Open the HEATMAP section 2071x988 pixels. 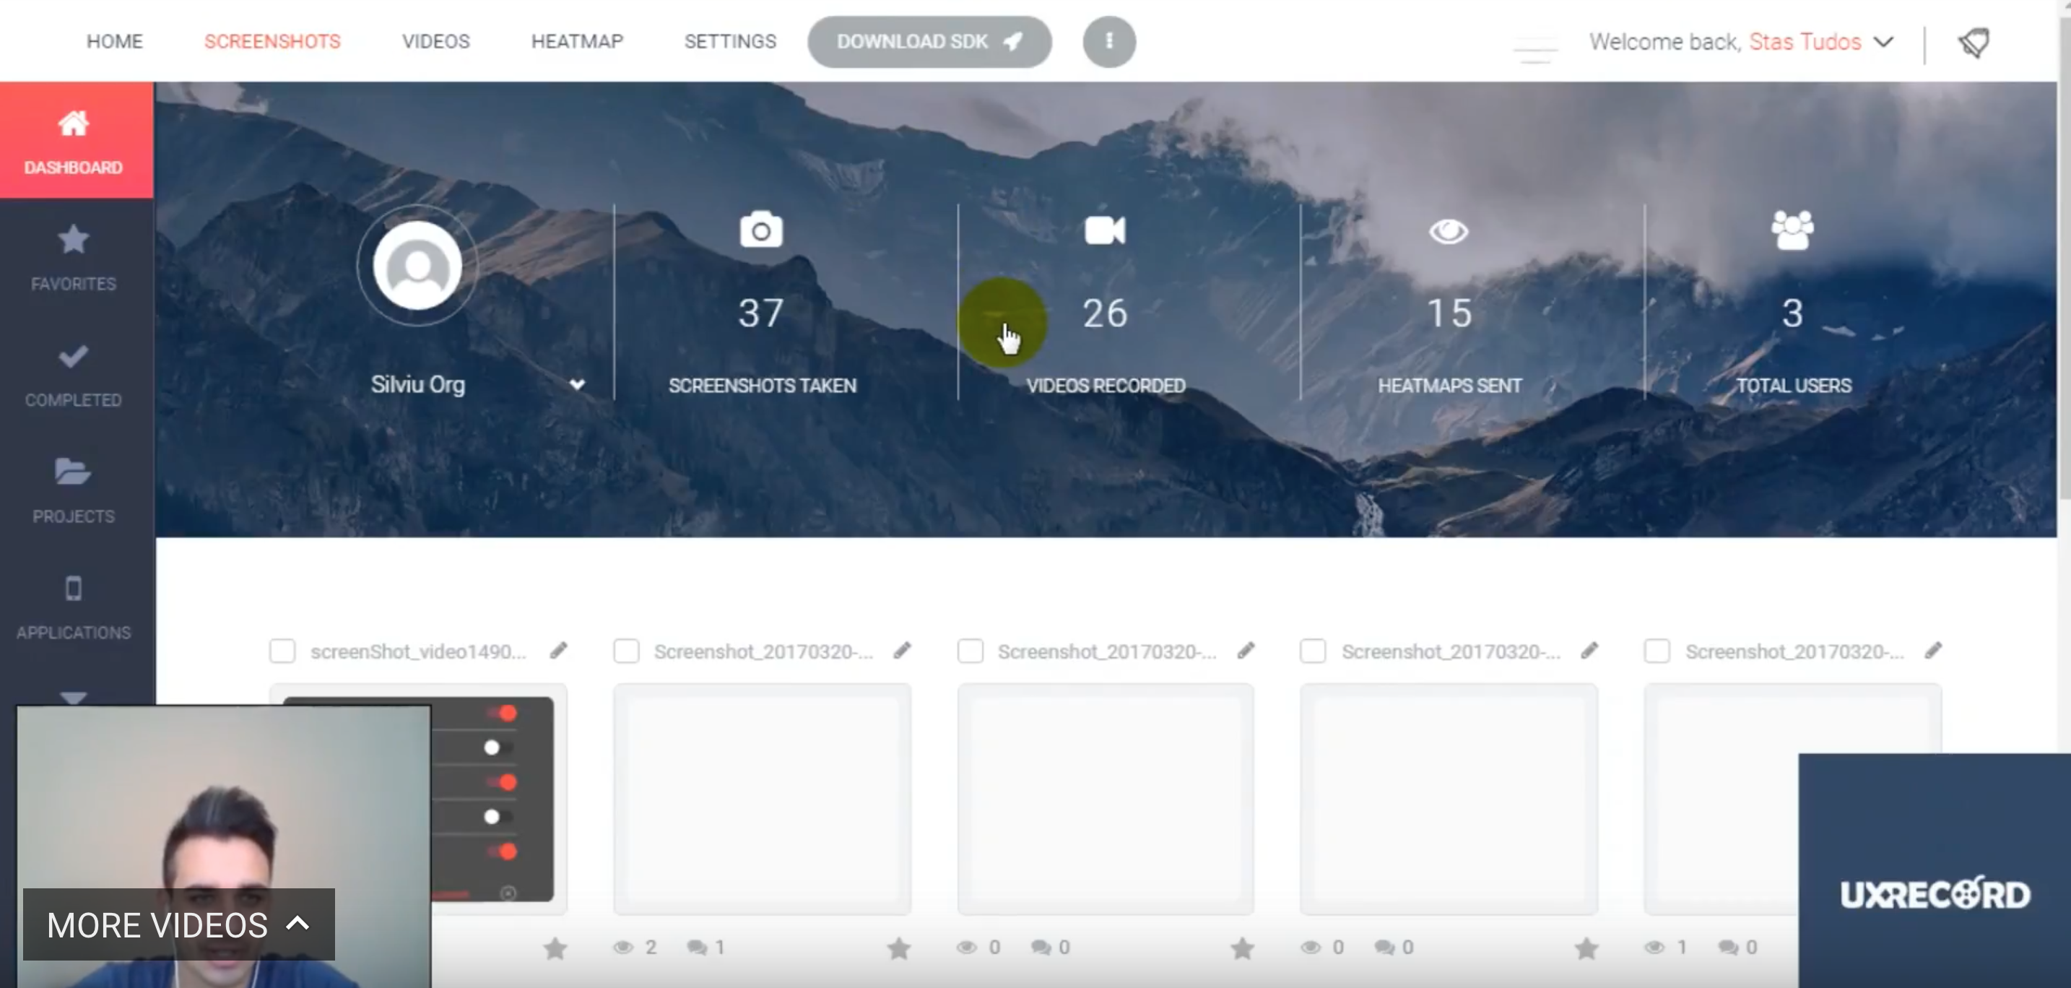pyautogui.click(x=576, y=41)
